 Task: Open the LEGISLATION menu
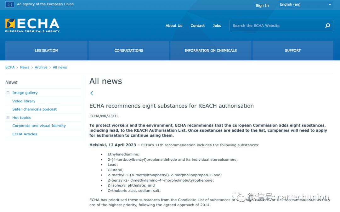coord(46,50)
